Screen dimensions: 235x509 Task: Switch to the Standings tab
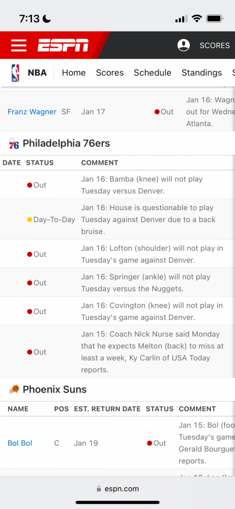(201, 73)
